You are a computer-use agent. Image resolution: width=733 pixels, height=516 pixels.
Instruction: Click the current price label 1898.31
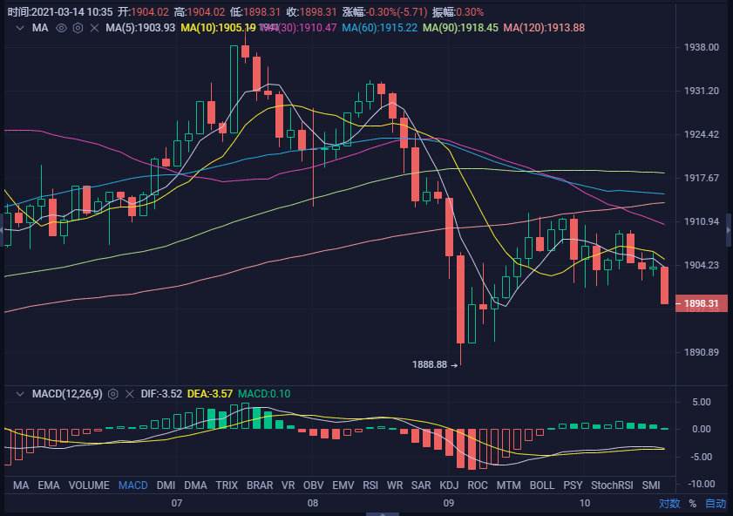702,303
